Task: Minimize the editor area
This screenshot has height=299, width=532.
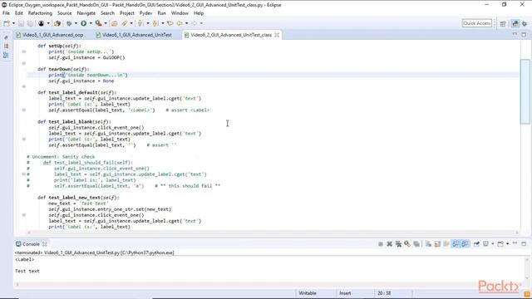Action: tap(515, 34)
